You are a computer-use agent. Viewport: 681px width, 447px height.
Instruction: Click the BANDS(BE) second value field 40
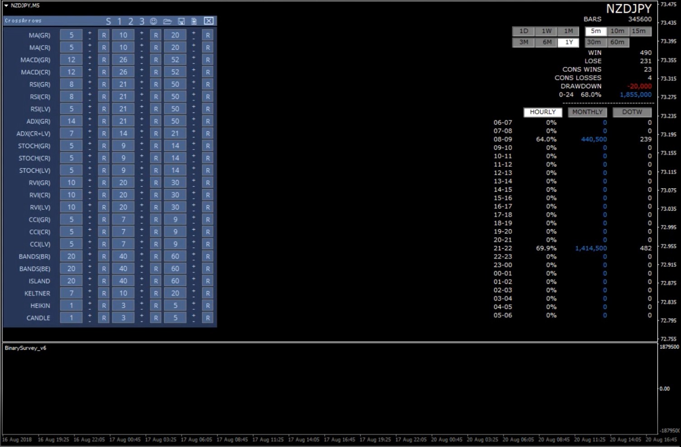123,269
